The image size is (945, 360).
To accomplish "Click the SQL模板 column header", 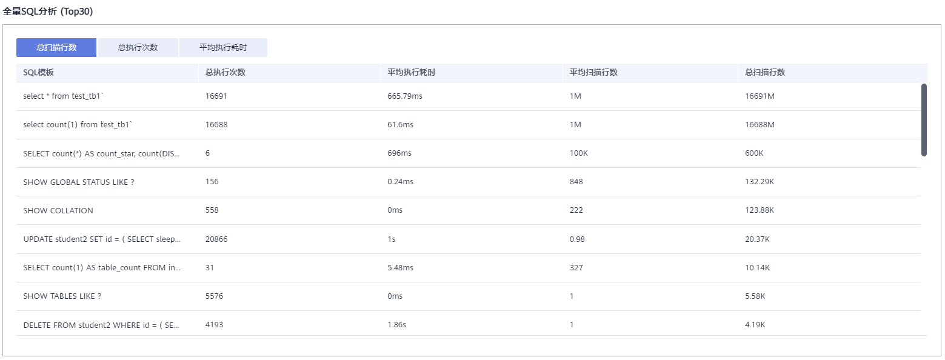I will (x=38, y=72).
